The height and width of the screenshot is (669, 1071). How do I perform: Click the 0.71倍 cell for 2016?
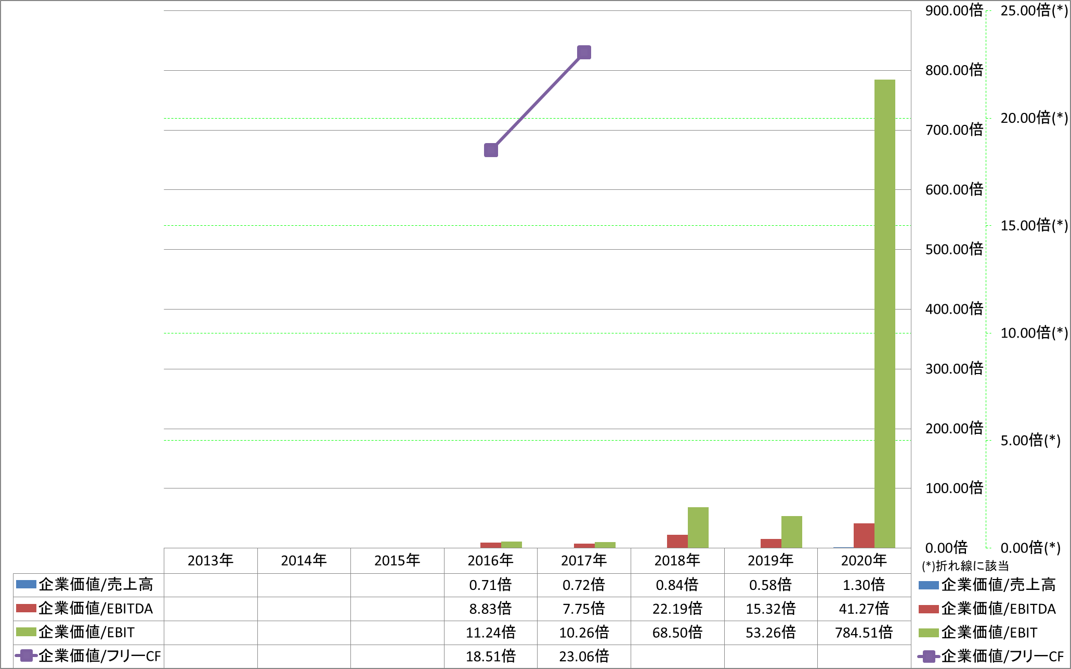(x=491, y=585)
